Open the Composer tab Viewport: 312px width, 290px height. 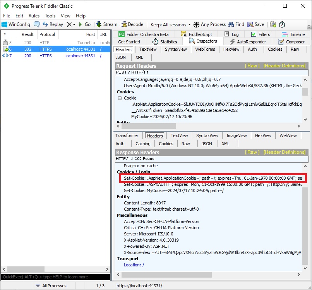[291, 42]
